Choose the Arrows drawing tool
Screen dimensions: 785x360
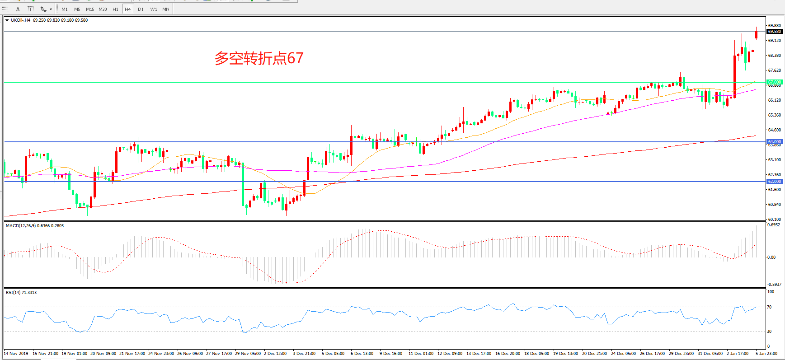[43, 9]
